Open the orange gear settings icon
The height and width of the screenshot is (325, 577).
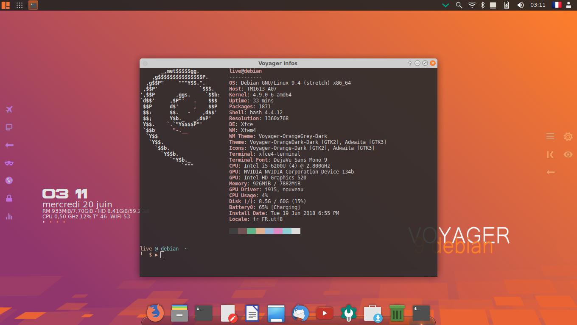pos(568,137)
